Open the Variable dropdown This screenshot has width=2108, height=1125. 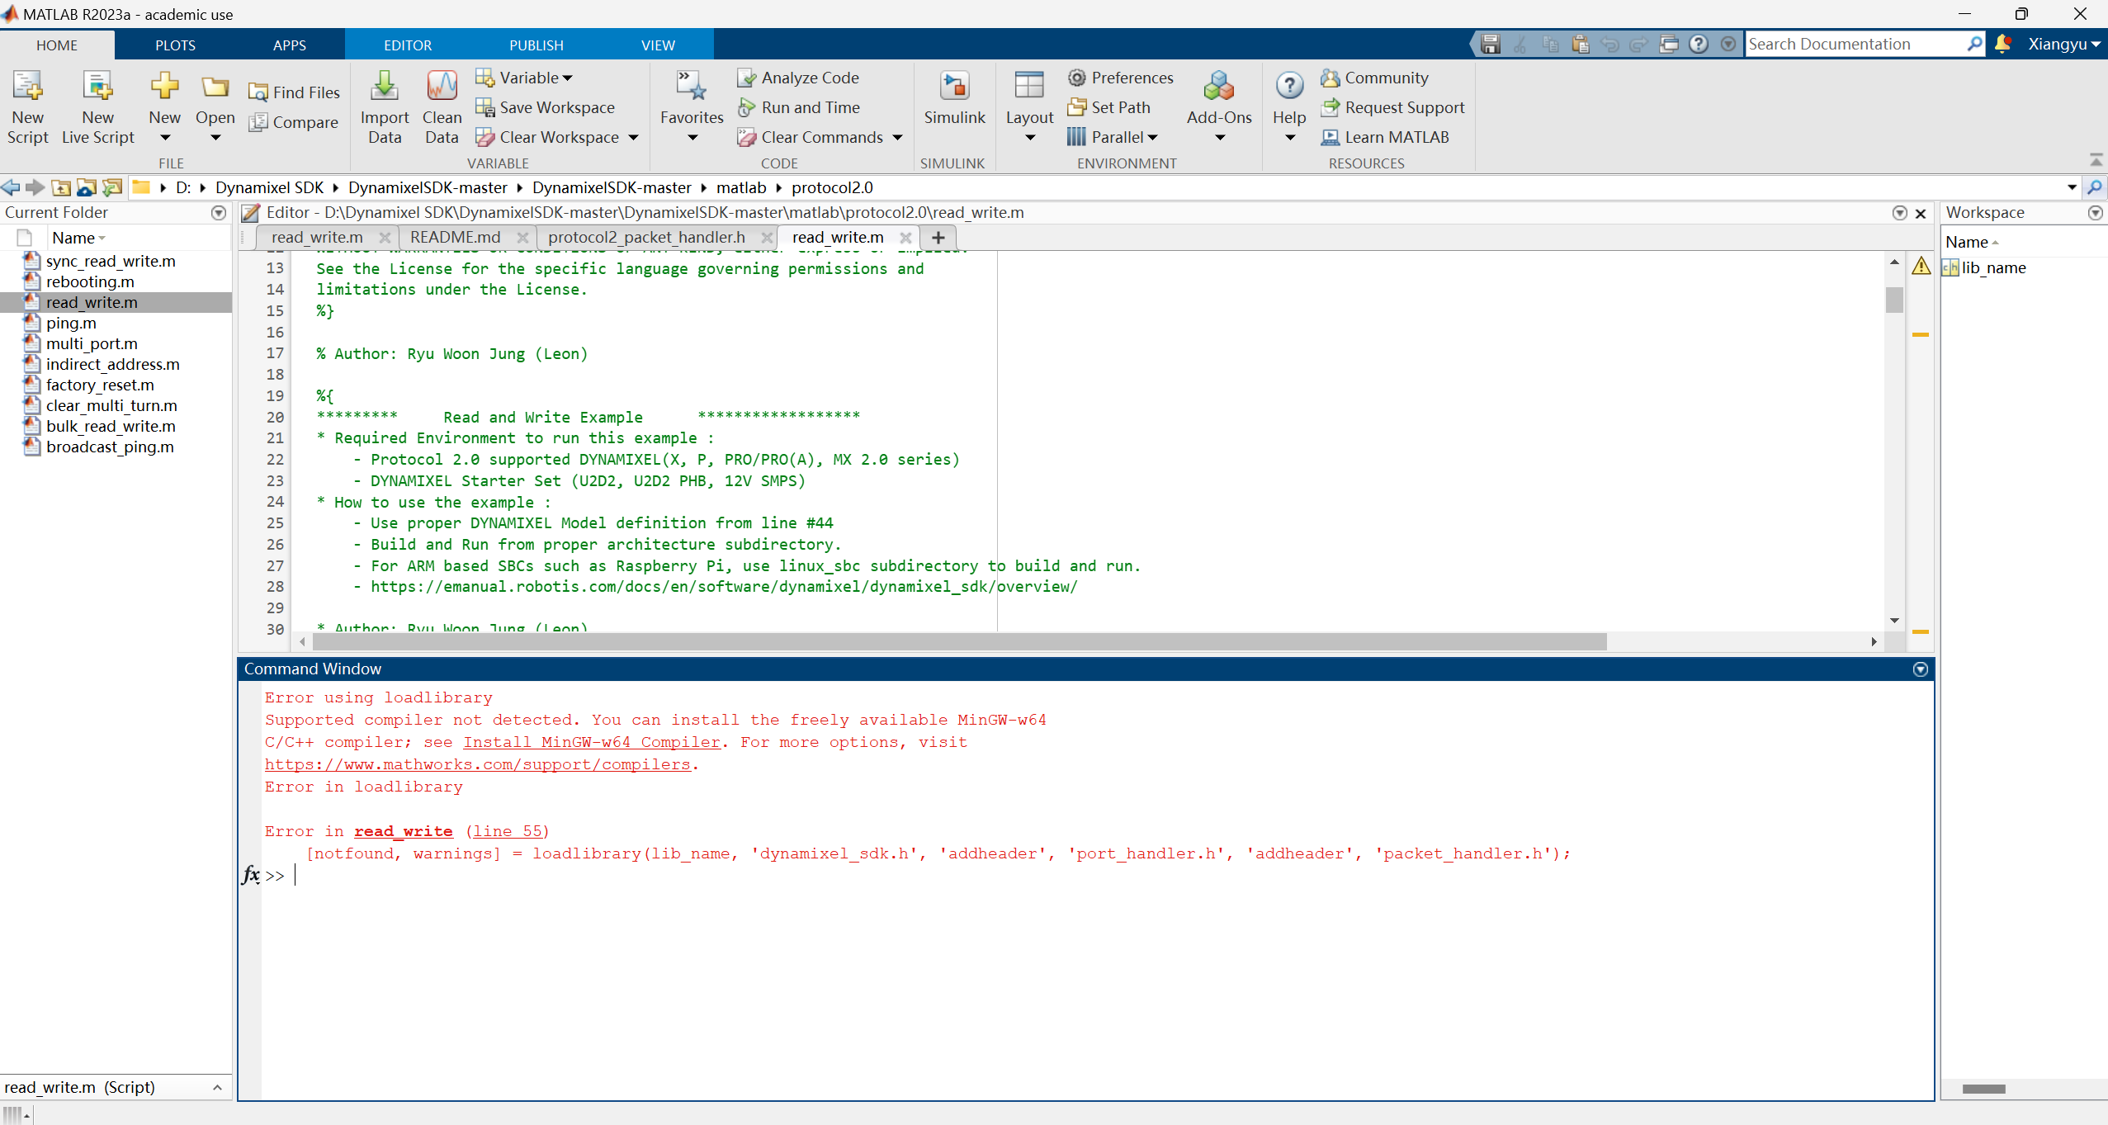point(525,78)
